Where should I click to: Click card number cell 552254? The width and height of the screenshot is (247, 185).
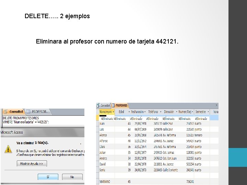click(190, 164)
